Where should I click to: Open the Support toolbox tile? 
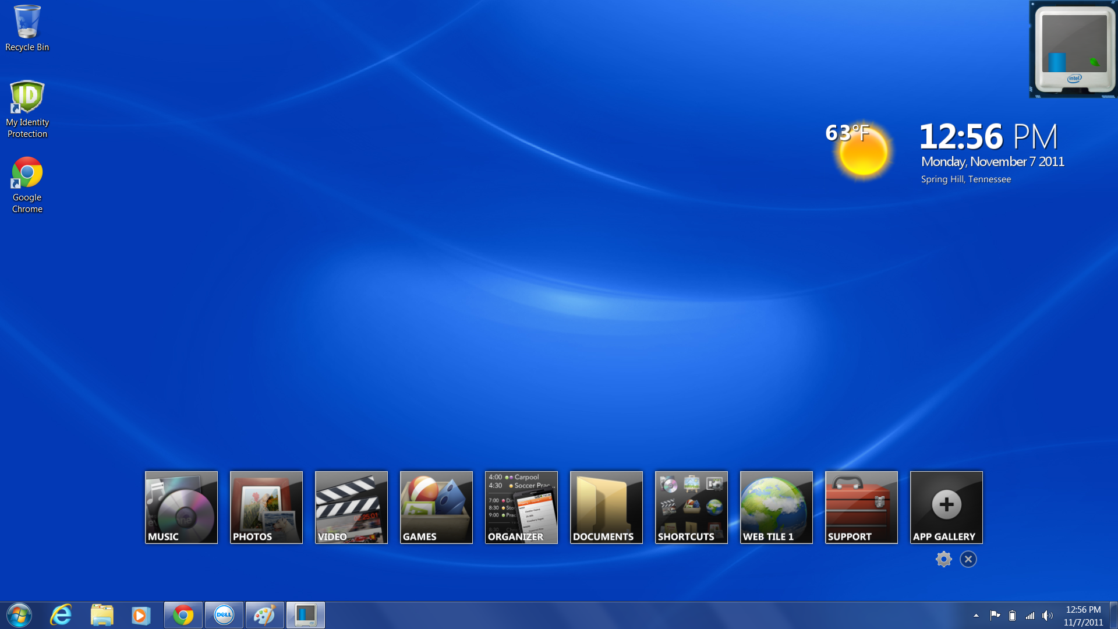coord(861,507)
